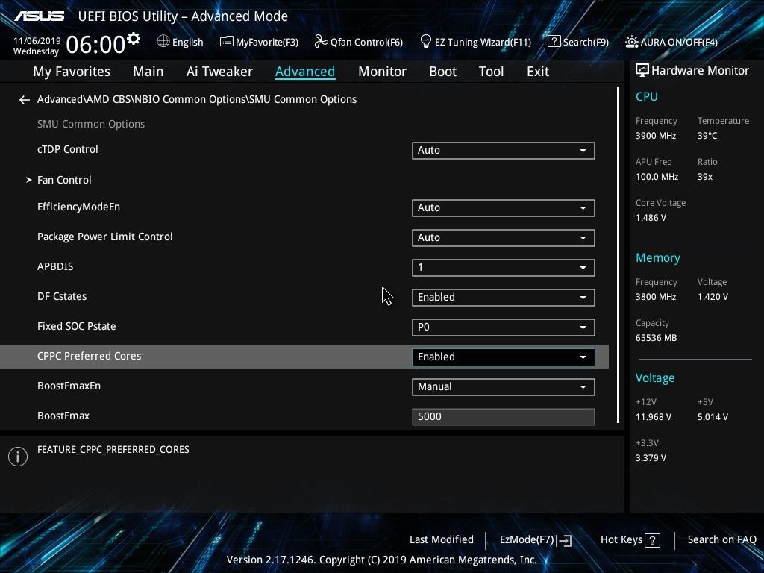
Task: Click Search on FAQ
Action: (721, 540)
